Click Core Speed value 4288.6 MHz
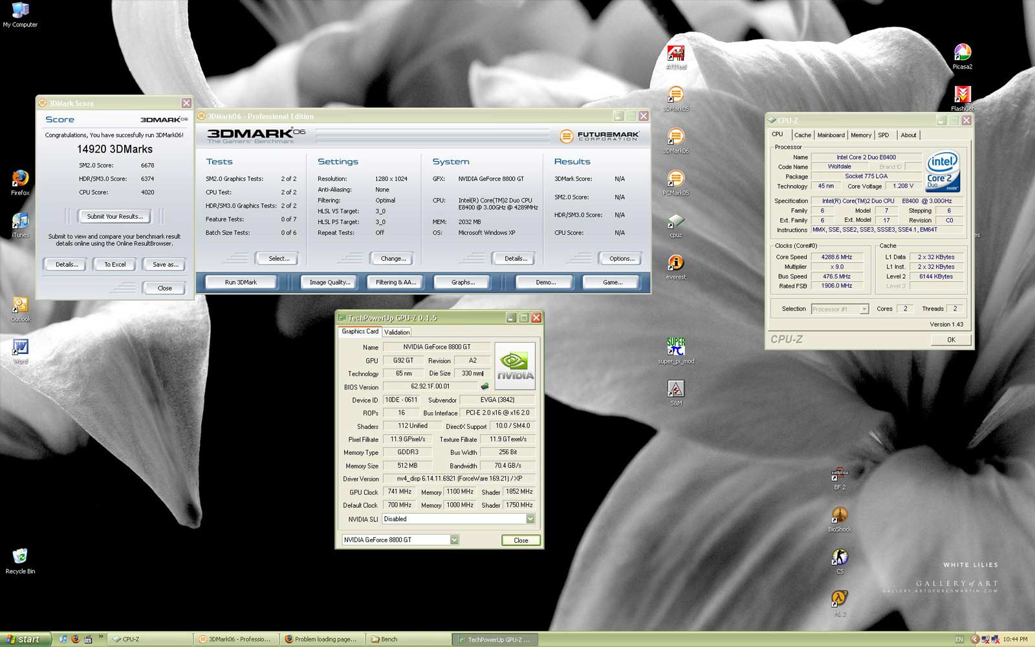This screenshot has width=1035, height=647. pyautogui.click(x=836, y=257)
